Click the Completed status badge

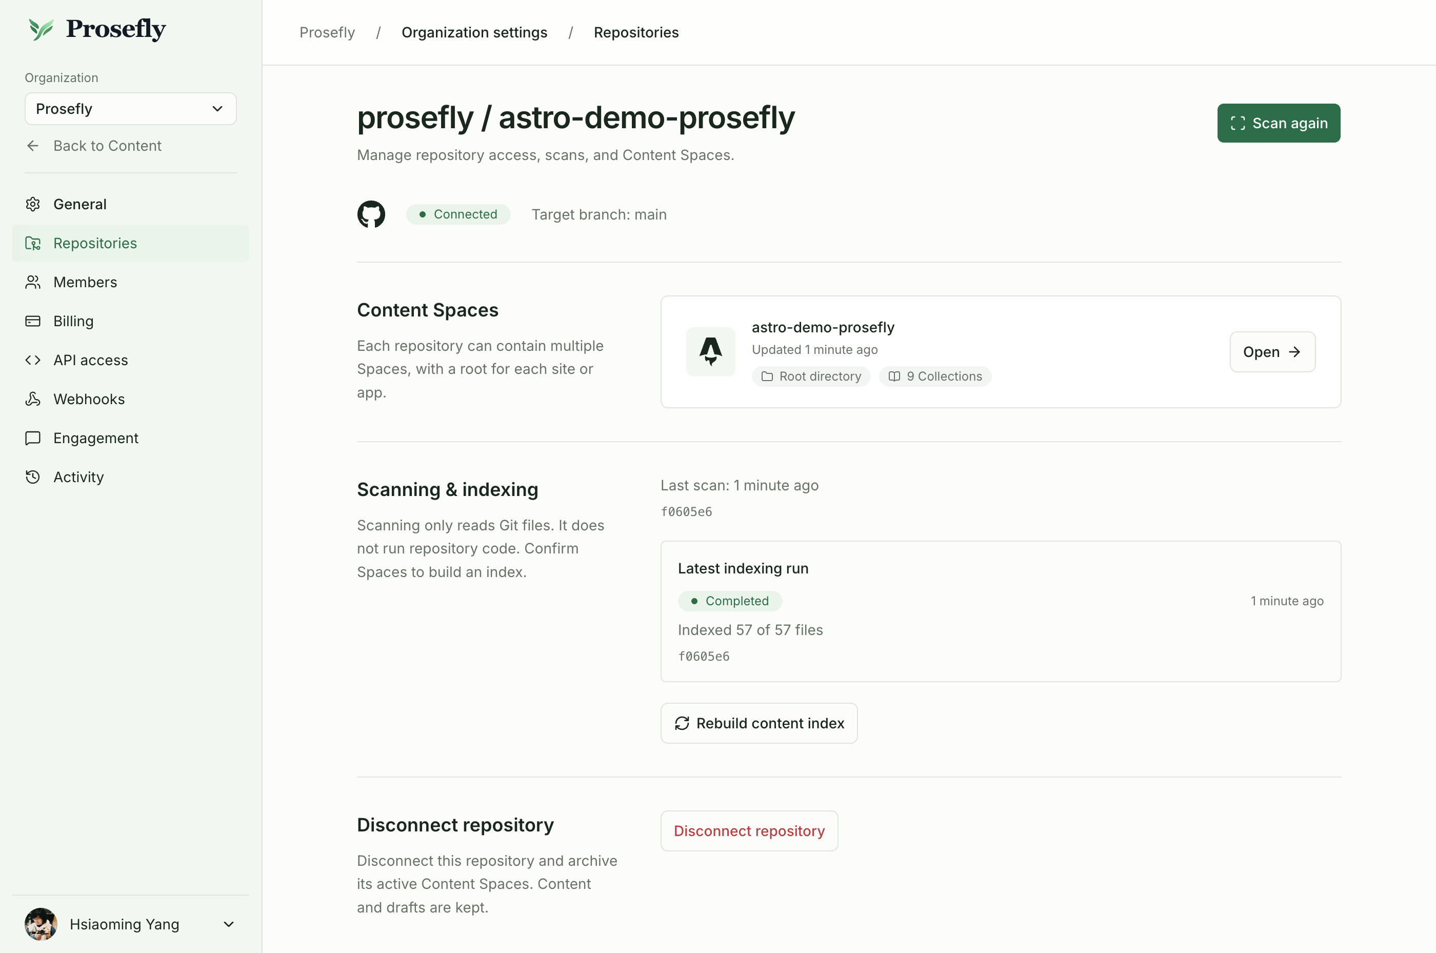coord(730,601)
